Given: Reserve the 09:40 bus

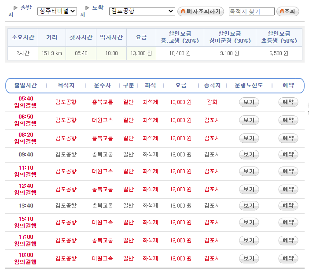Looking at the screenshot, I should (x=288, y=155).
